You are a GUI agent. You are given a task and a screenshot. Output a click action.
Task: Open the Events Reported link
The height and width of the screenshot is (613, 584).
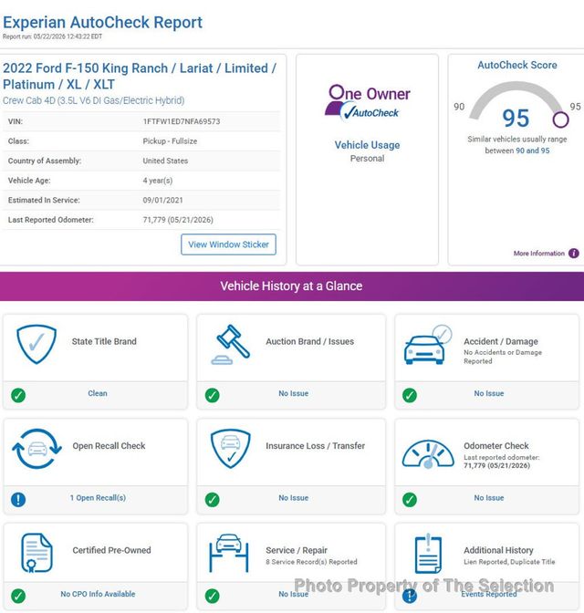489,594
